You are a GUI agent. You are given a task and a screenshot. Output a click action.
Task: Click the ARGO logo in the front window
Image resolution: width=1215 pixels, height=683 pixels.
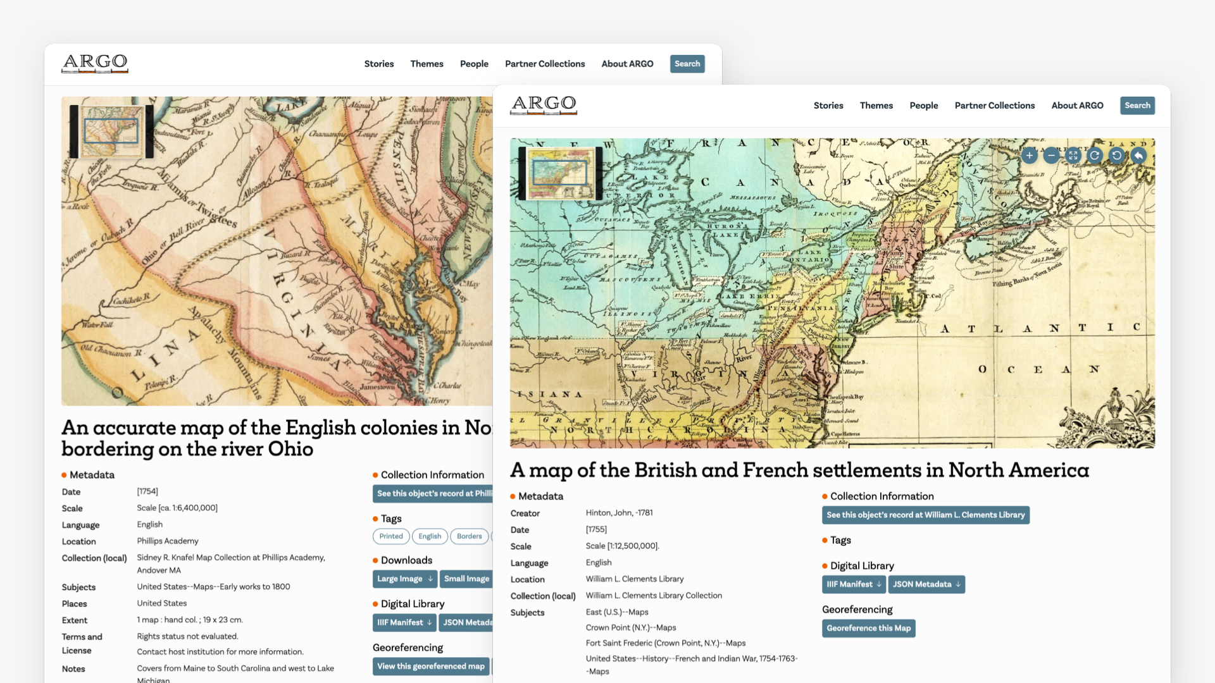[544, 105]
